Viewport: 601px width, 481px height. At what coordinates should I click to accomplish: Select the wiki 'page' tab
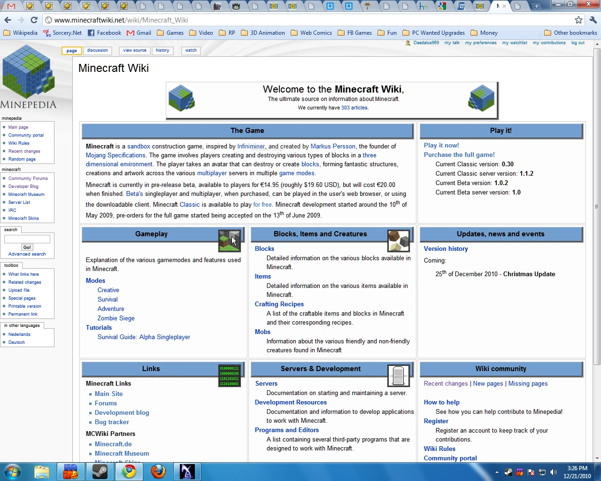[x=72, y=51]
